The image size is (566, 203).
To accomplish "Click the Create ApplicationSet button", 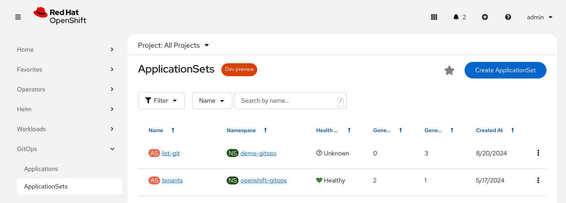I will (x=505, y=70).
